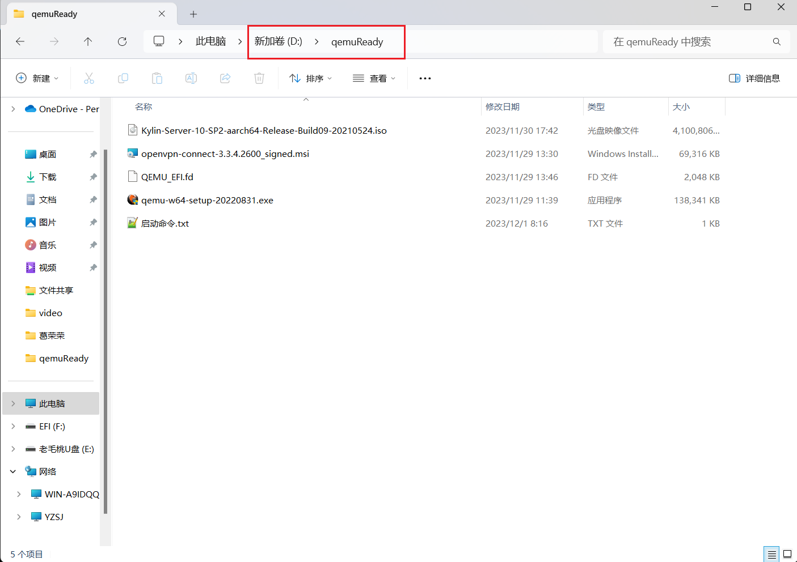Image resolution: width=797 pixels, height=562 pixels.
Task: Select the qemuReady tab
Action: 91,14
